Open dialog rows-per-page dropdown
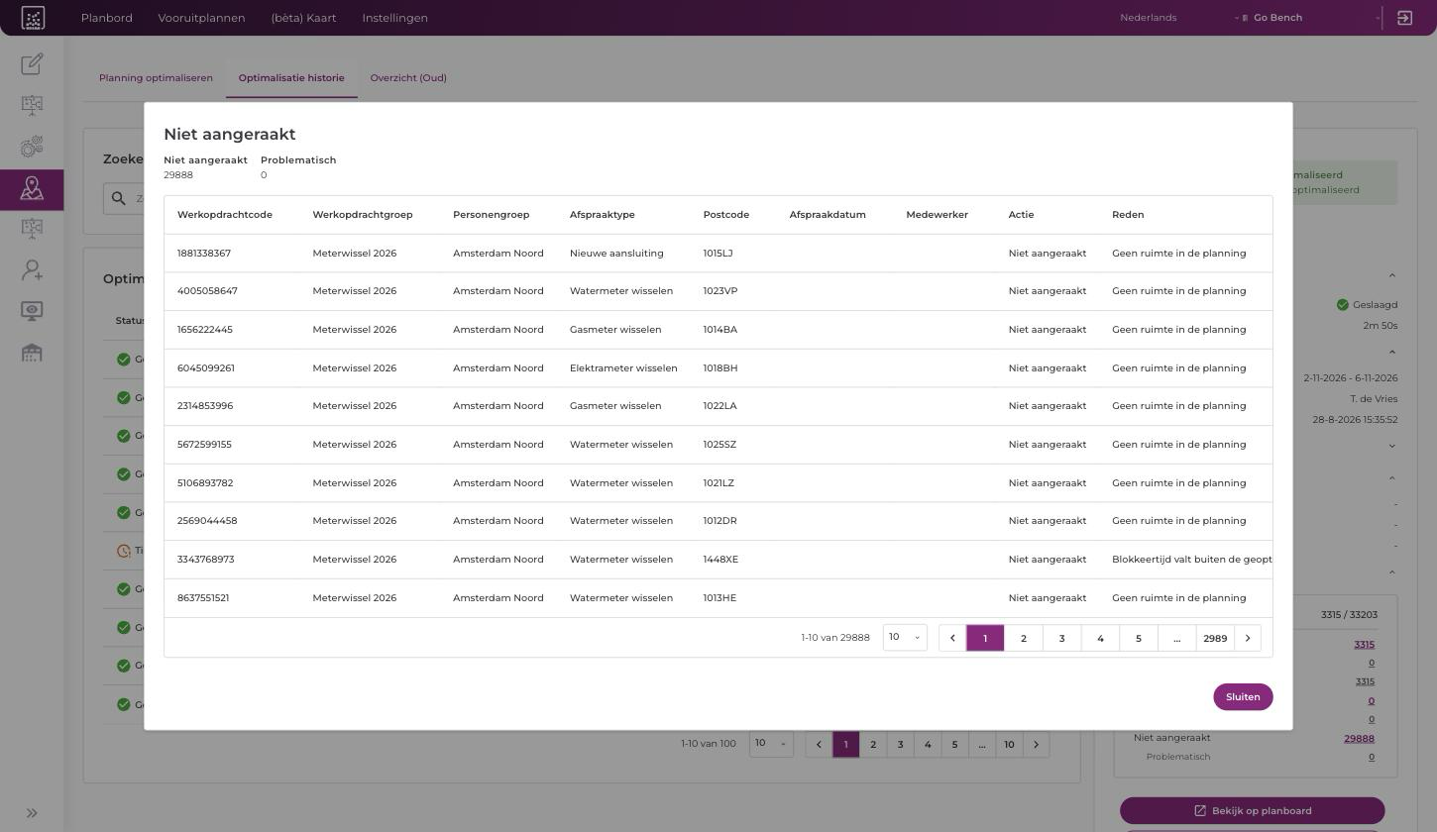 (x=905, y=637)
